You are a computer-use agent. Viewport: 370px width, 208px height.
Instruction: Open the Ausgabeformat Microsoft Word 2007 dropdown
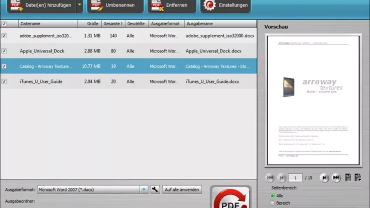click(x=93, y=190)
